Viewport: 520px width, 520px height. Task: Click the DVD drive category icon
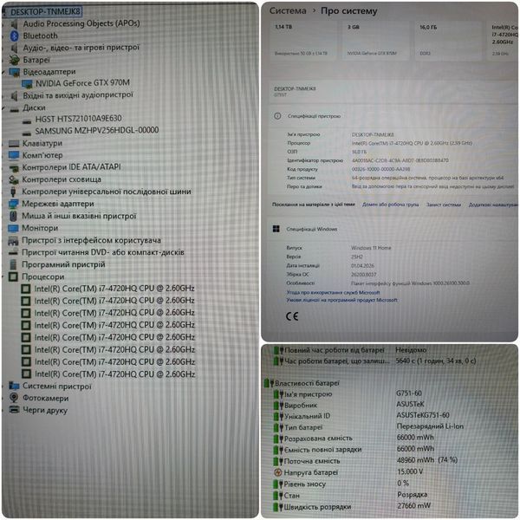(x=13, y=252)
